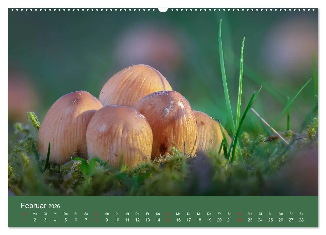Click the 'Di' weekday label for date 10
The width and height of the screenshot is (326, 235).
click(117, 214)
